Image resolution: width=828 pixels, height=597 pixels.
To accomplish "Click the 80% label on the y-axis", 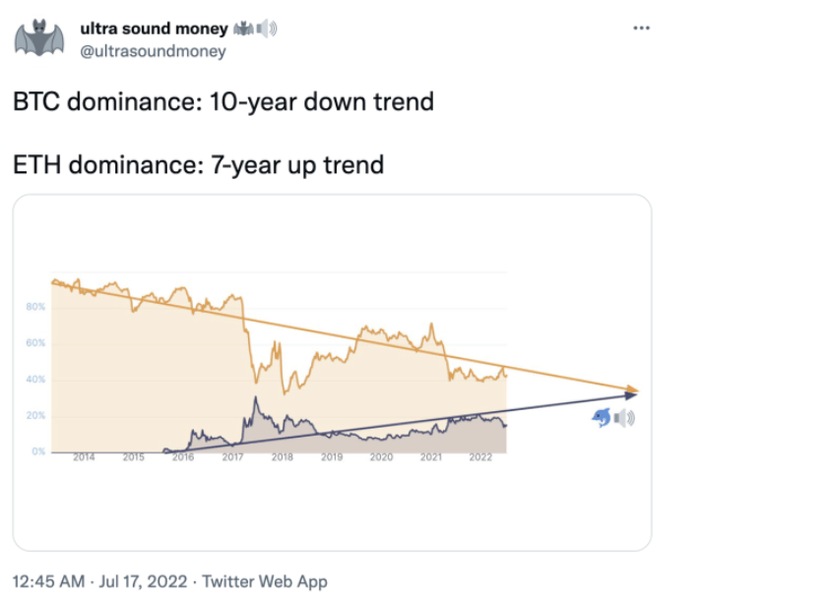I will [34, 308].
